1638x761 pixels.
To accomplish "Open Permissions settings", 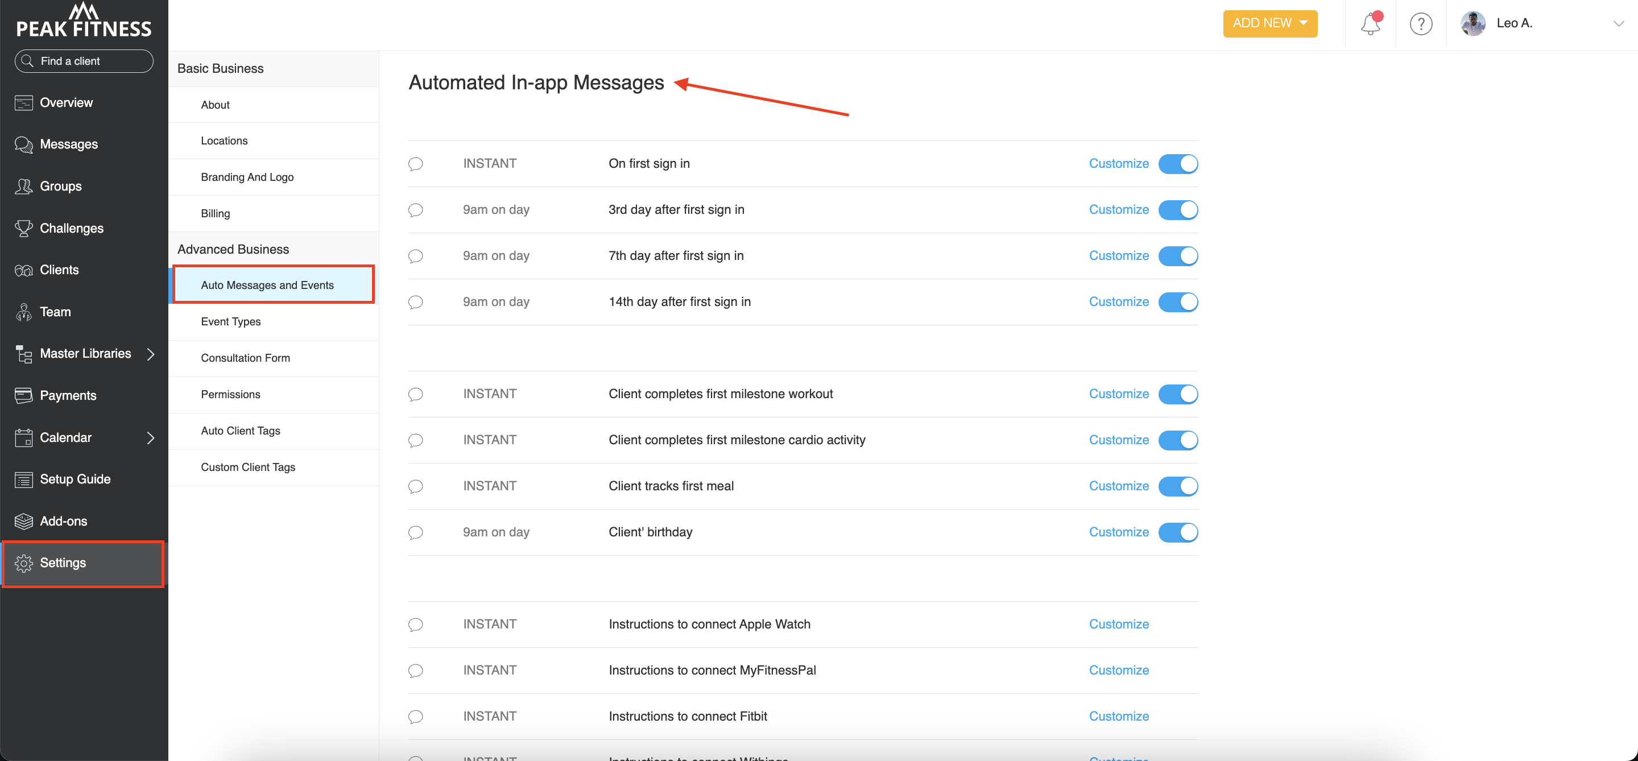I will [x=274, y=394].
